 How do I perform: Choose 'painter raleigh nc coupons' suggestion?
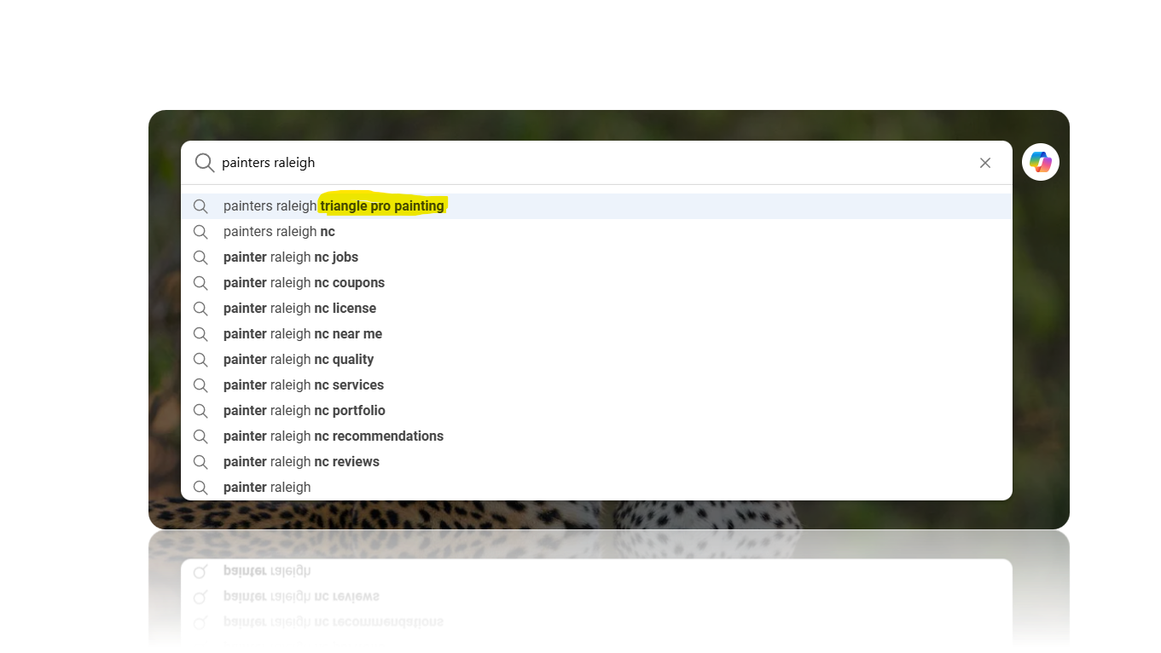(x=304, y=283)
